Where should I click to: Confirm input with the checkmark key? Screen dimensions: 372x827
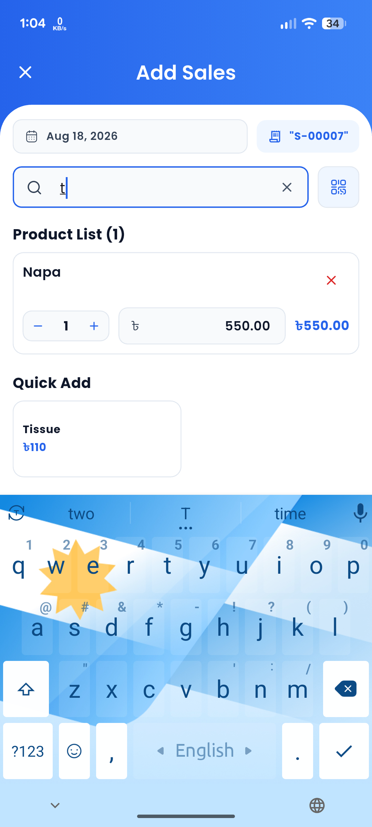point(344,751)
